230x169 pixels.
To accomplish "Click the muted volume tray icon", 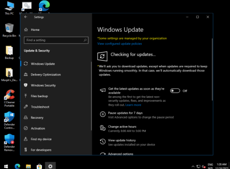I will 204,166.
